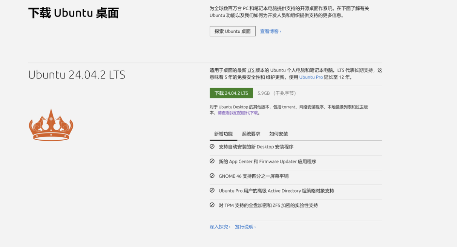
Task: Click text 支持自动安装的新 Desktop 安装程序
Action: tap(256, 147)
